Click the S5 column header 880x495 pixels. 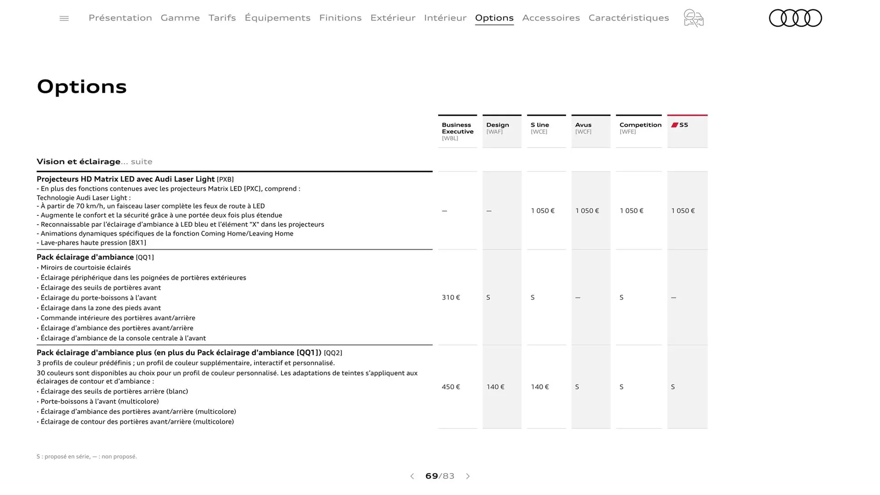click(687, 131)
